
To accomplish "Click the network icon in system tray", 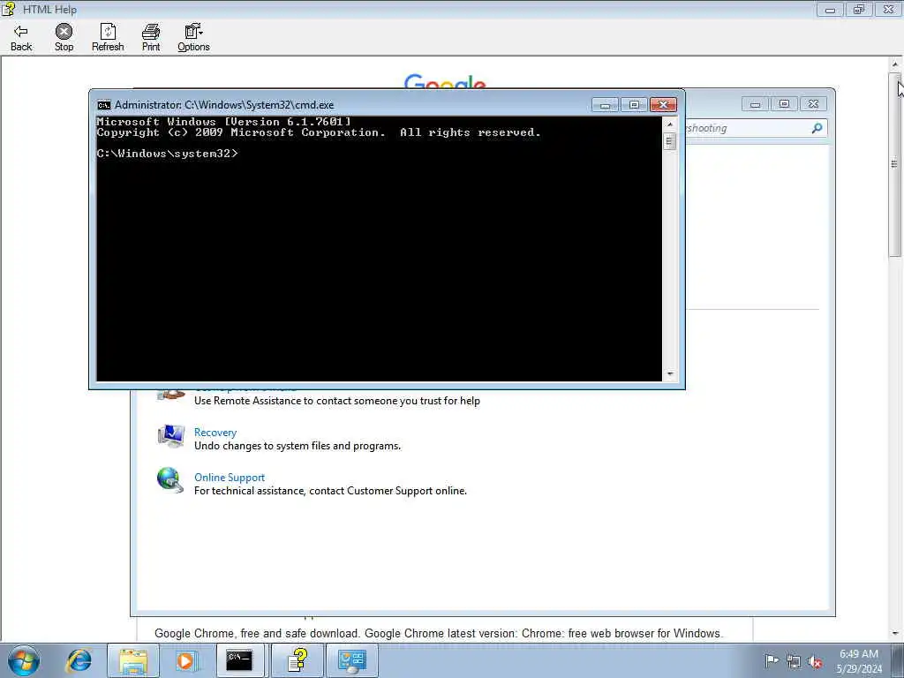I will 794,662.
